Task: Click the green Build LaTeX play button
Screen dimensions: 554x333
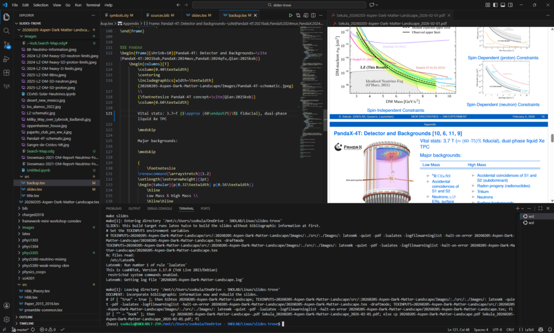Action: pyautogui.click(x=291, y=15)
